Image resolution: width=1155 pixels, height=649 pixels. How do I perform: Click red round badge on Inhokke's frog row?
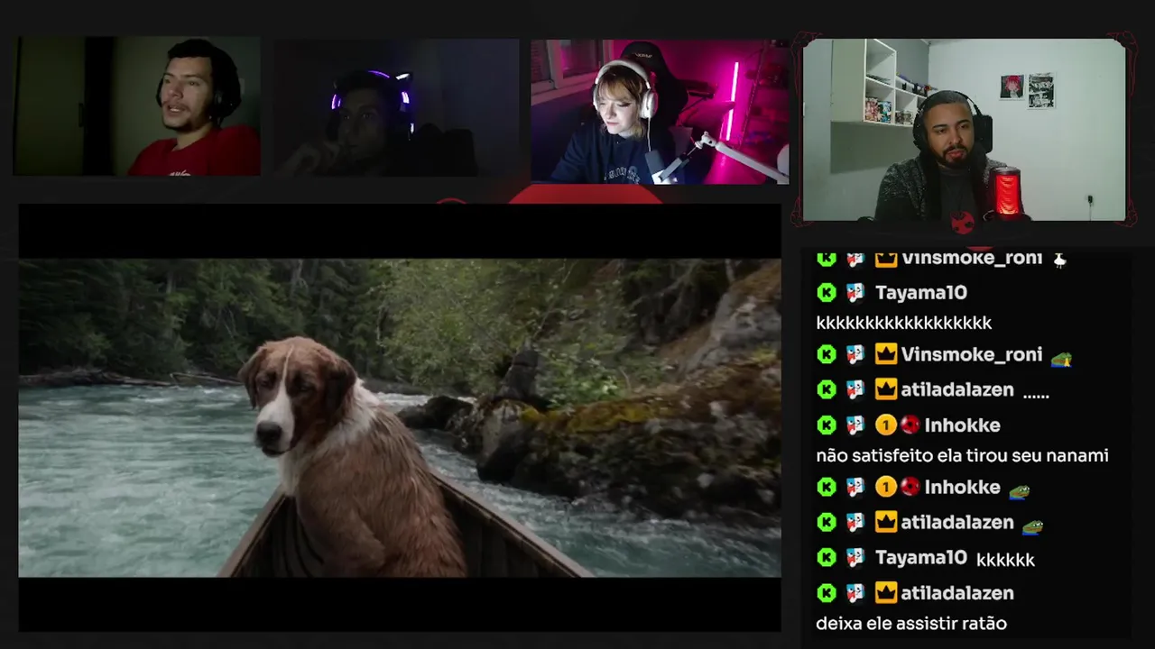910,487
